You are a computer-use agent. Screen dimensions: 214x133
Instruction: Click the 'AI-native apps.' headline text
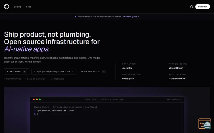[27, 49]
